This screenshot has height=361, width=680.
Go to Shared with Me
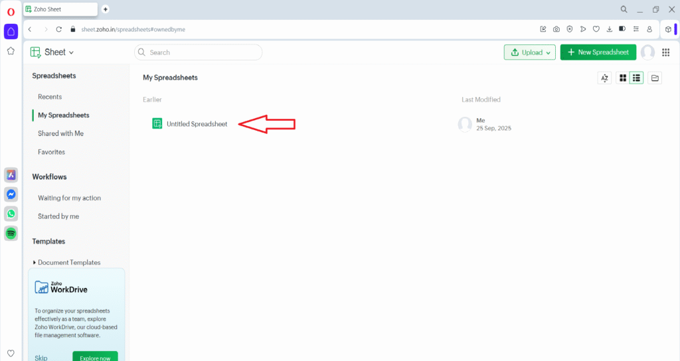tap(60, 133)
